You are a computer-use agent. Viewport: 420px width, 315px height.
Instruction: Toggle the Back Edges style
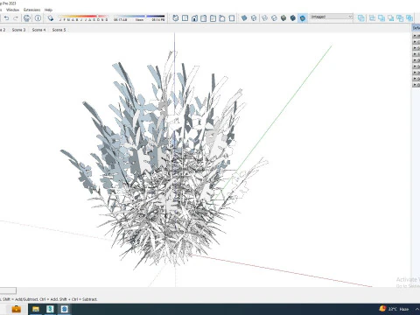(x=254, y=18)
